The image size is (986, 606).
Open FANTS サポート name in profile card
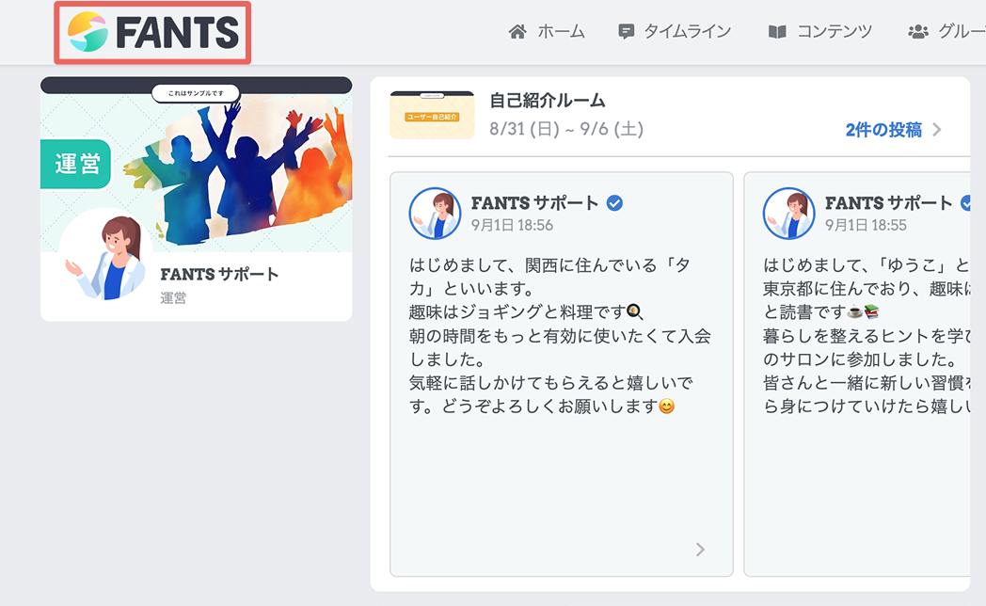click(219, 274)
